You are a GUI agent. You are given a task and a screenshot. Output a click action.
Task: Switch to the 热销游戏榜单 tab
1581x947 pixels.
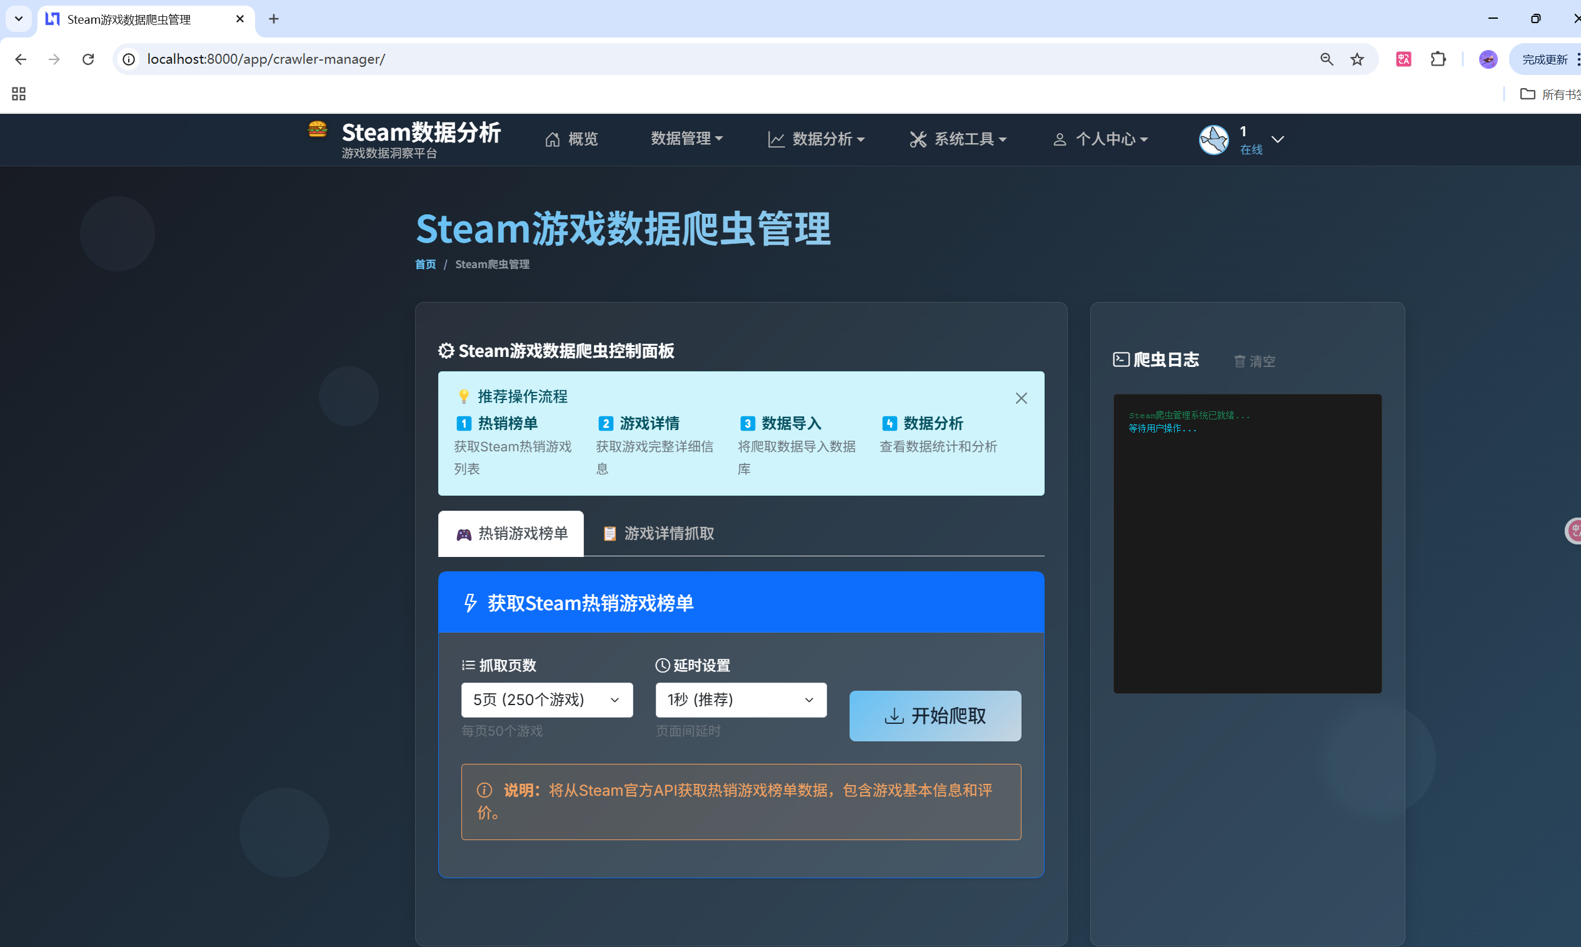point(510,533)
